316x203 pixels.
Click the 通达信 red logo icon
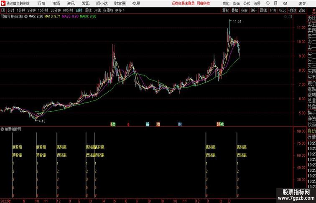point(3,3)
